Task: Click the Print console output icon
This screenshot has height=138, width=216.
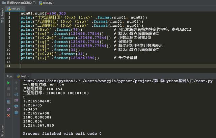Action: pyautogui.click(x=16, y=106)
